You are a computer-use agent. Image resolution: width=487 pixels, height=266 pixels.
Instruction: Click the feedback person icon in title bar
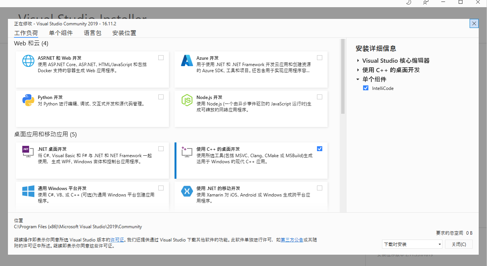(426, 2)
